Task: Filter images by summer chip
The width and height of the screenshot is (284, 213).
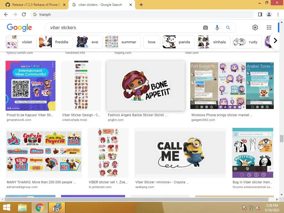Action: (123, 42)
